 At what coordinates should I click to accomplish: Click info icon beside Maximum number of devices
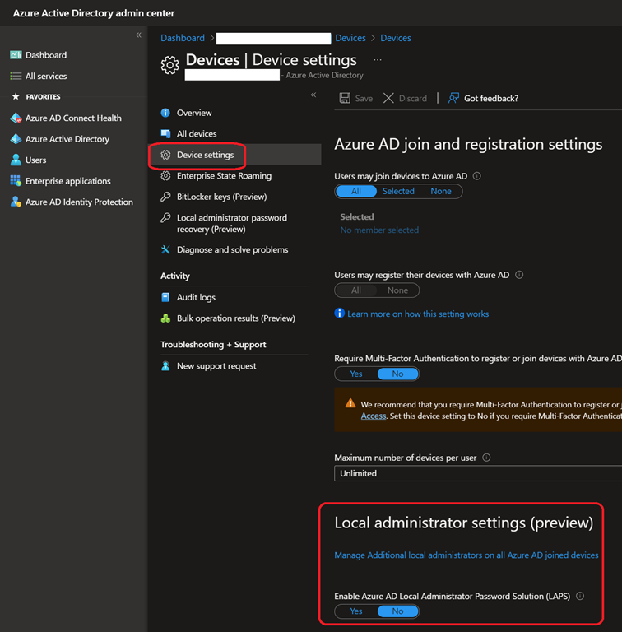point(486,458)
